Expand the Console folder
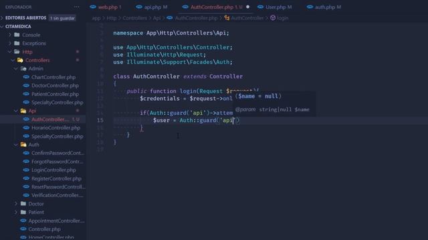 click(x=31, y=35)
